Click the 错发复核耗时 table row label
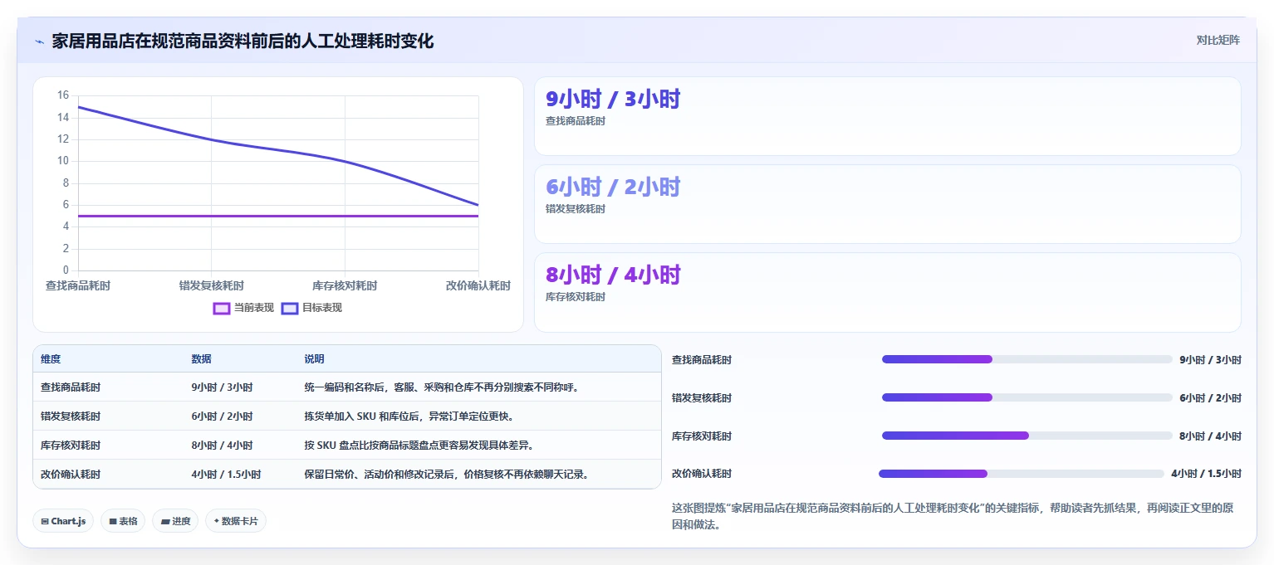Viewport: 1274px width, 565px height. (71, 416)
